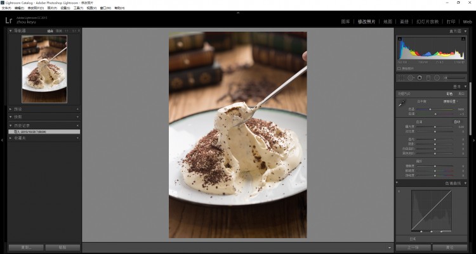This screenshot has height=254, width=476.
Task: Enable the original photo checkbox under histogram
Action: (399, 68)
